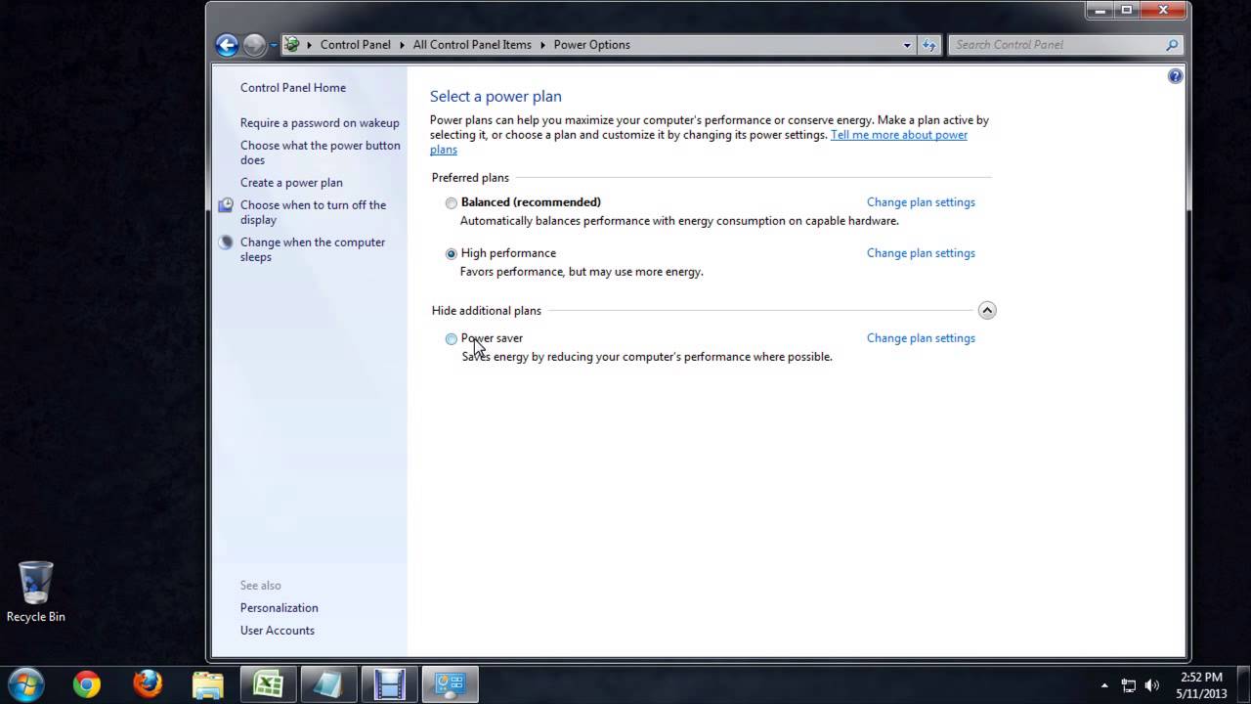Select the Power saver plan
1251x704 pixels.
[x=451, y=339]
